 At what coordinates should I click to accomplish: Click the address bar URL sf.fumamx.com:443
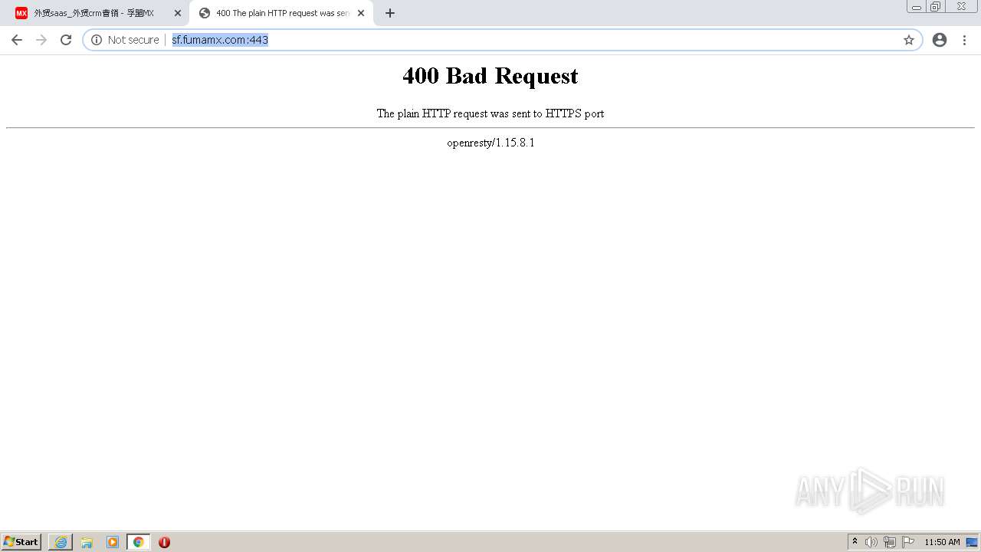[x=220, y=40]
